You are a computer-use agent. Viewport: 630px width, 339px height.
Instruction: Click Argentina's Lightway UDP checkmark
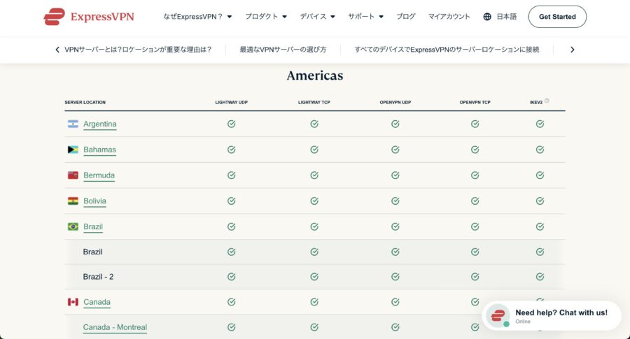tap(232, 124)
